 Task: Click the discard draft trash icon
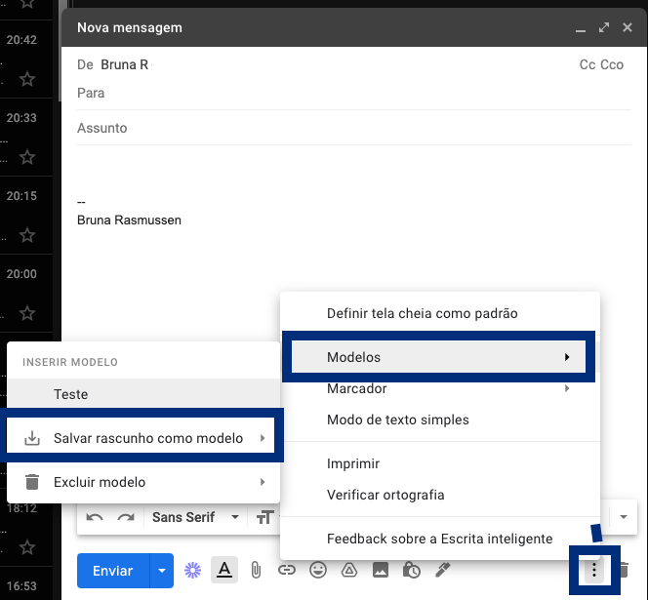coord(625,571)
